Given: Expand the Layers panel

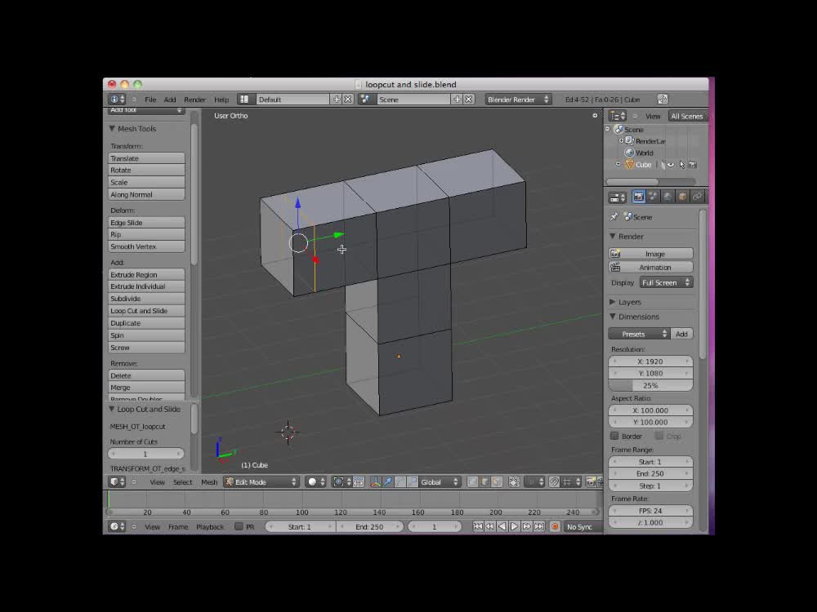Looking at the screenshot, I should tap(613, 302).
